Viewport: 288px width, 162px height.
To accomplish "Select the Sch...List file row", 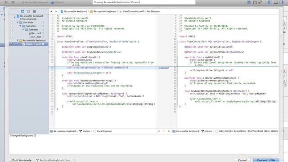I will pyautogui.click(x=29, y=37).
